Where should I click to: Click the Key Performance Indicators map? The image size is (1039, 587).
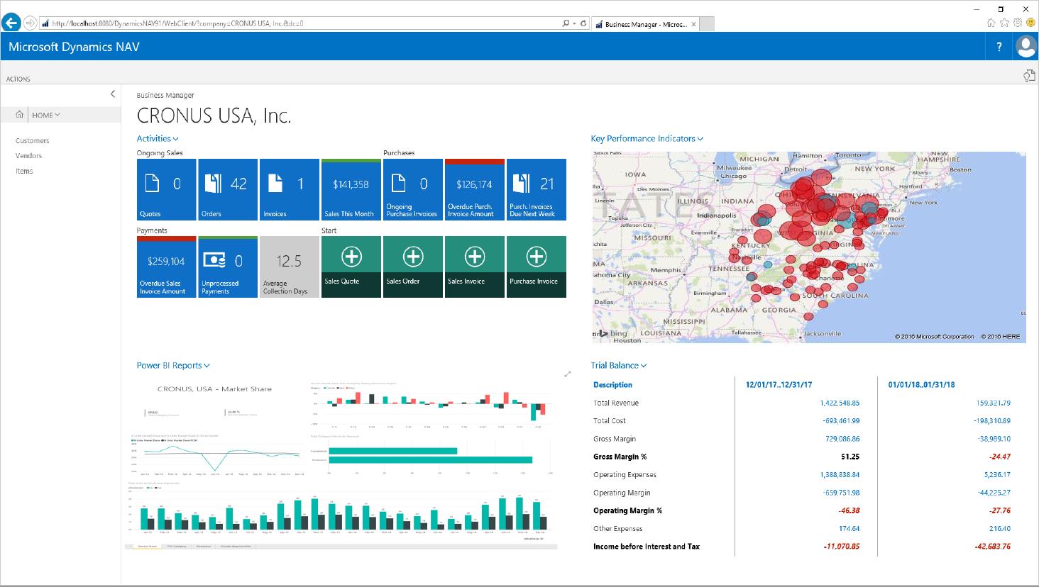point(809,247)
